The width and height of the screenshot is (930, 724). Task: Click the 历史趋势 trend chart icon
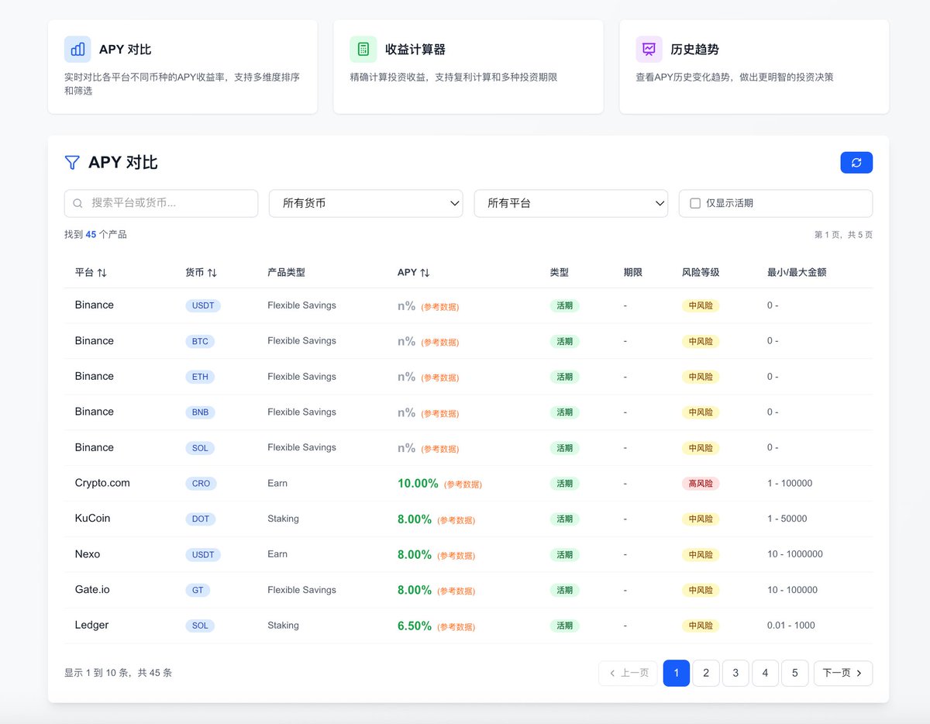pyautogui.click(x=649, y=50)
